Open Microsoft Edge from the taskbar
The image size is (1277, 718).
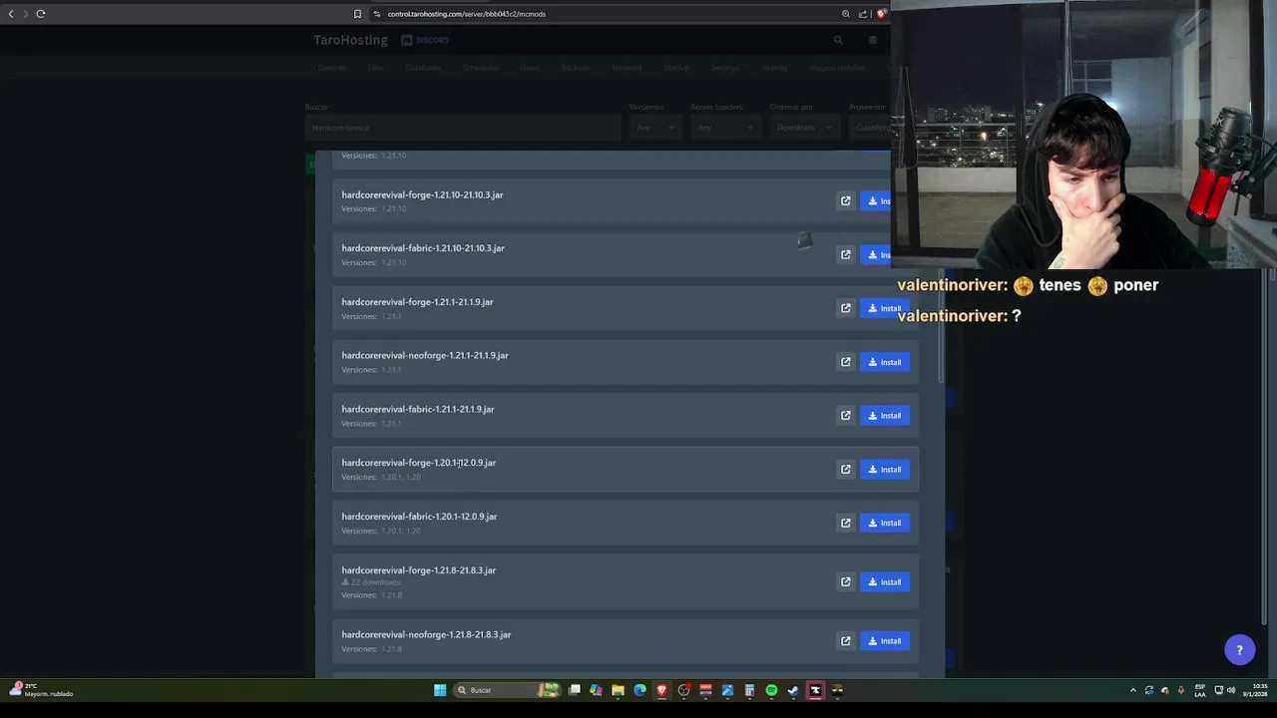tap(639, 690)
